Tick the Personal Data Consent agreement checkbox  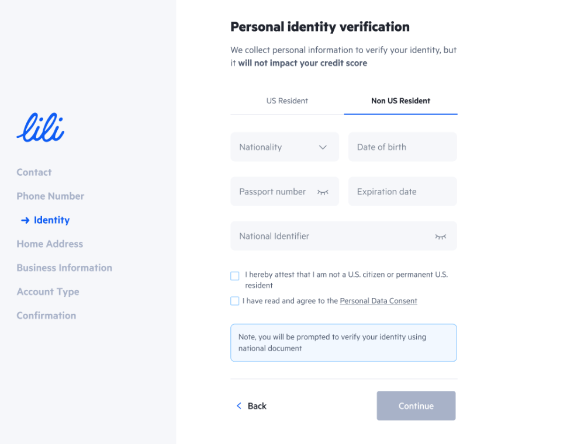point(234,301)
